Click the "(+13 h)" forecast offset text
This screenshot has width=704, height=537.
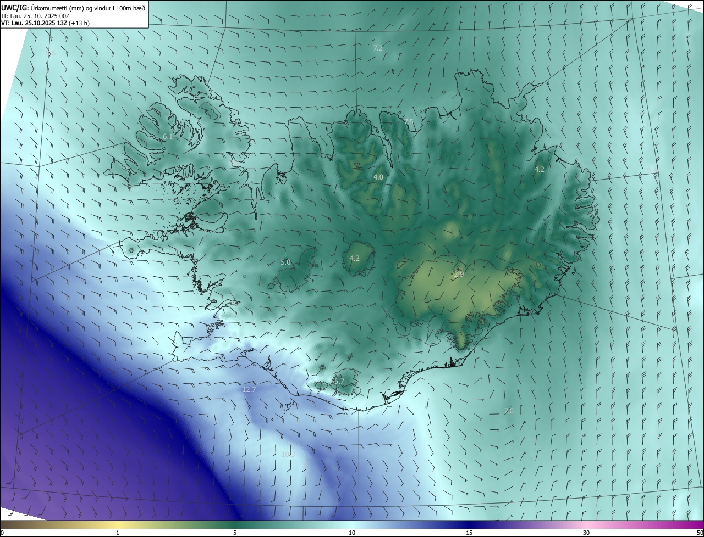80,23
